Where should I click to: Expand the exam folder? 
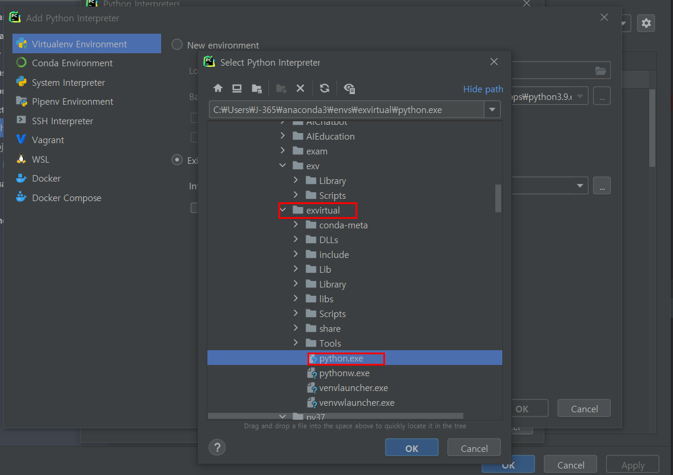(x=283, y=150)
